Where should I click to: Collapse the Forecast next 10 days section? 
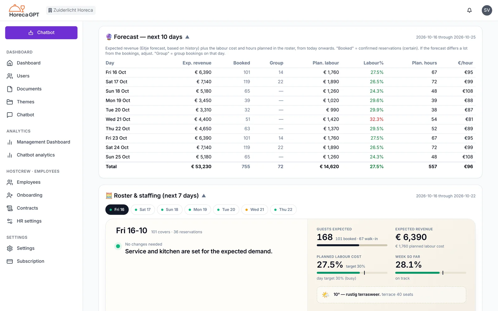tap(187, 37)
